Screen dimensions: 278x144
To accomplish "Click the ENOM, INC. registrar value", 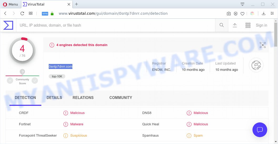I will click(x=162, y=70).
